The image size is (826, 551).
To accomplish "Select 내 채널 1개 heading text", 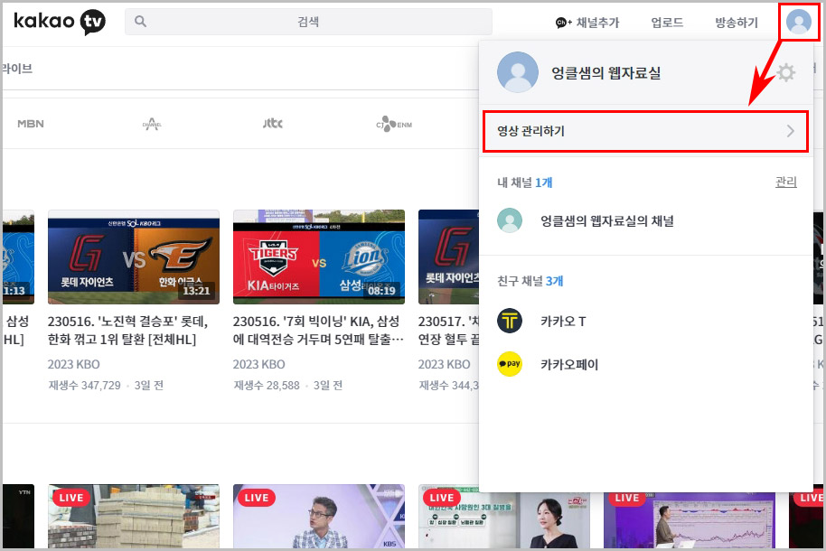I will coord(525,182).
